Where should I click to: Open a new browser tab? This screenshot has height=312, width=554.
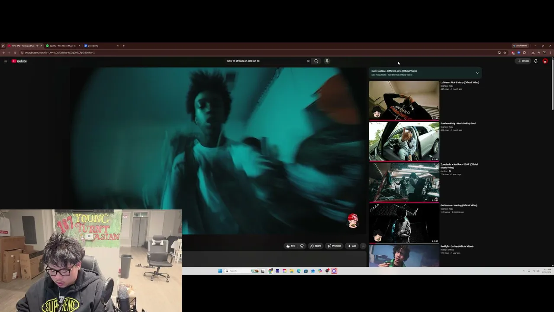(x=123, y=45)
